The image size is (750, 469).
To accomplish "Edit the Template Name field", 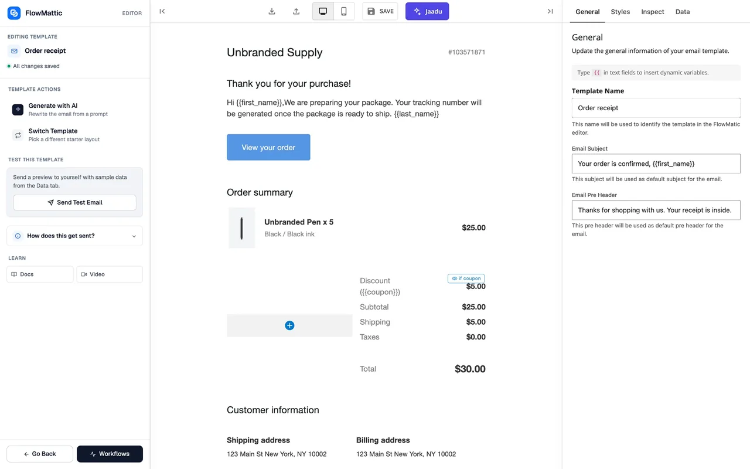I will pyautogui.click(x=656, y=108).
